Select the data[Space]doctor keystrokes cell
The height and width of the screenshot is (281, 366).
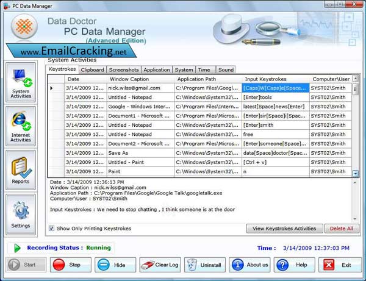tap(276, 153)
